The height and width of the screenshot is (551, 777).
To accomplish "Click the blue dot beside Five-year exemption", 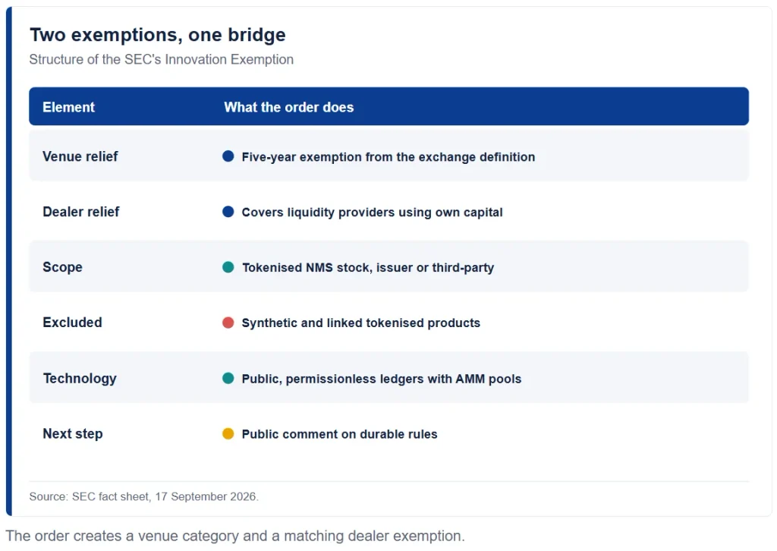I will pyautogui.click(x=228, y=156).
